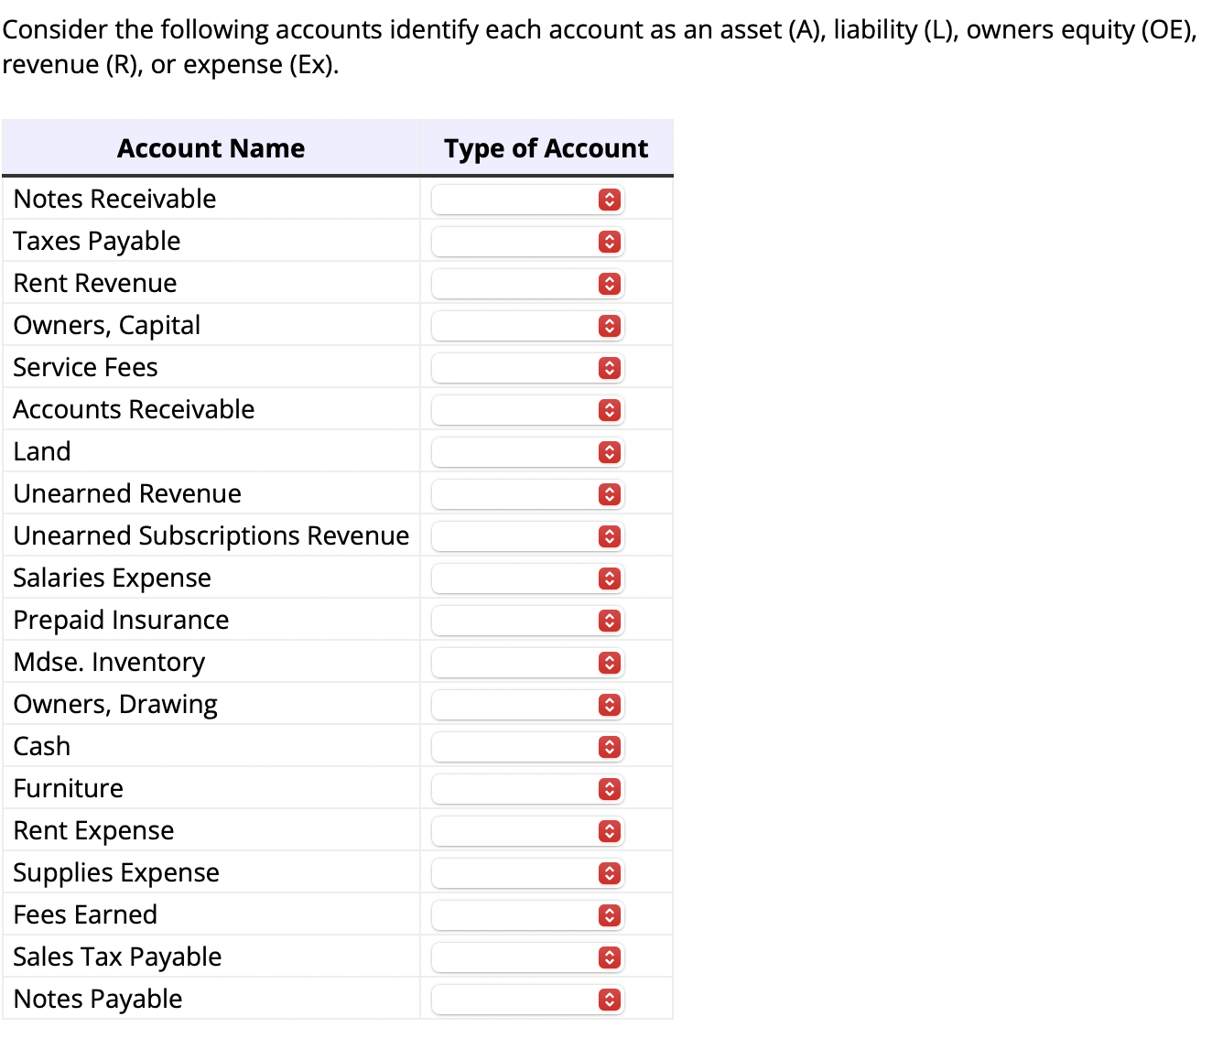This screenshot has height=1060, width=1223.
Task: Open the dropdown for Unearned Subscriptions Revenue
Action: pos(610,536)
